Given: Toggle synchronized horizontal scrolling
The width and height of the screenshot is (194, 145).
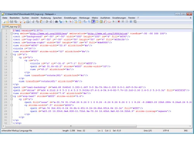Looking at the screenshot, I should tap(80, 22).
